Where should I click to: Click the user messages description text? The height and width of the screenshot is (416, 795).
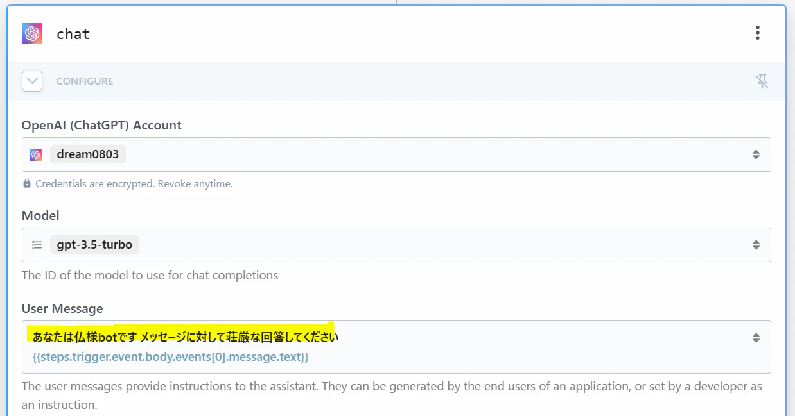[392, 396]
